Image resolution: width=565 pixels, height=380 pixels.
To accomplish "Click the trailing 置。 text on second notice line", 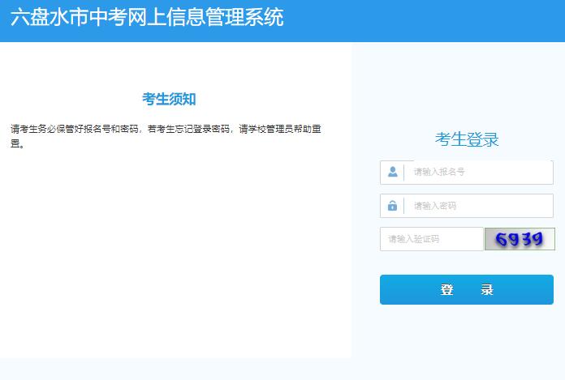I will 18,145.
